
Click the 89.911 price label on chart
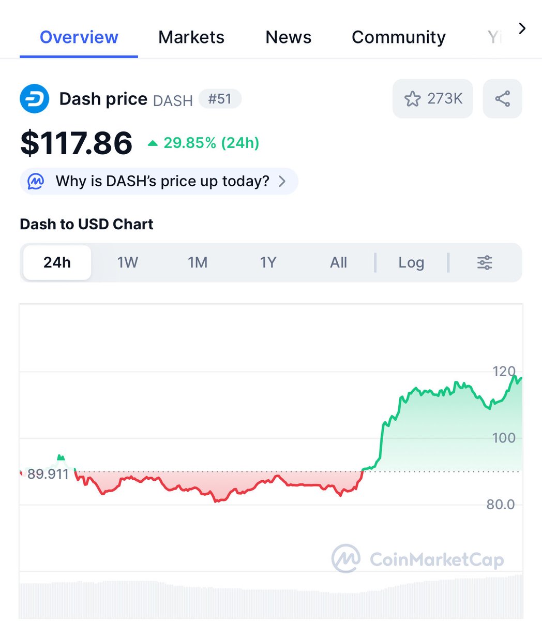pos(48,474)
